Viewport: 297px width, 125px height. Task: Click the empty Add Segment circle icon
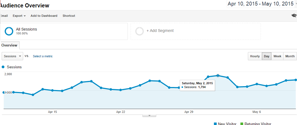coord(139,31)
